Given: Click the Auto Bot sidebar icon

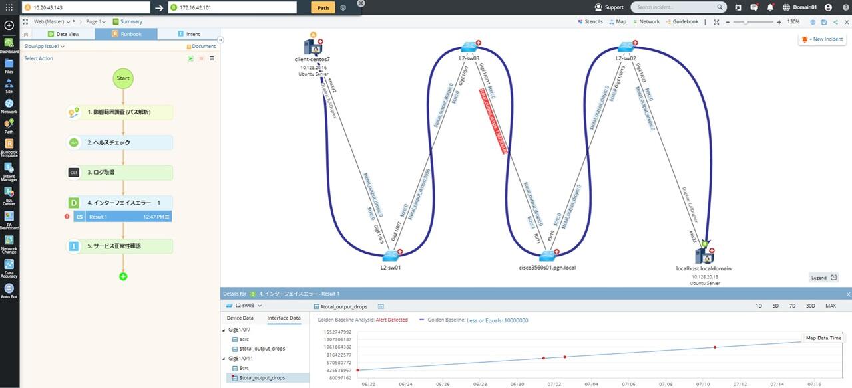Looking at the screenshot, I should [9, 290].
